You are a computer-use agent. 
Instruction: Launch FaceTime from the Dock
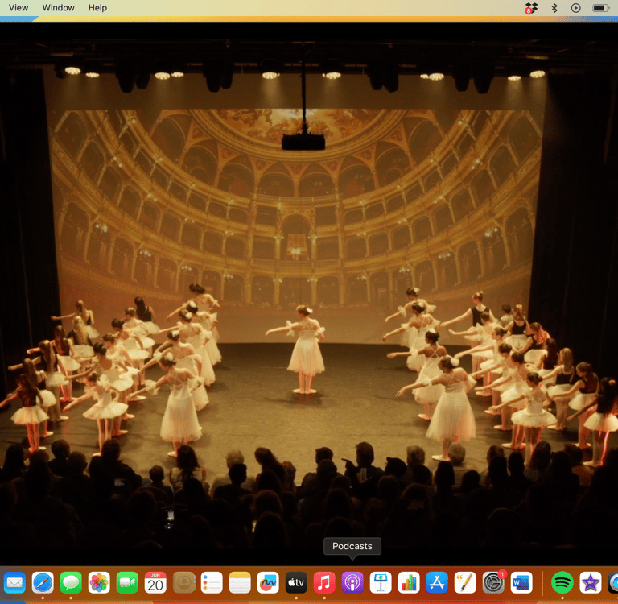pyautogui.click(x=127, y=582)
